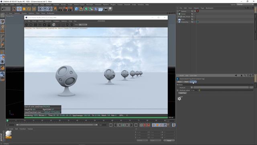Add a Light object from toolbar
Screen dimensions: 257x145
pyautogui.click(x=110, y=9)
